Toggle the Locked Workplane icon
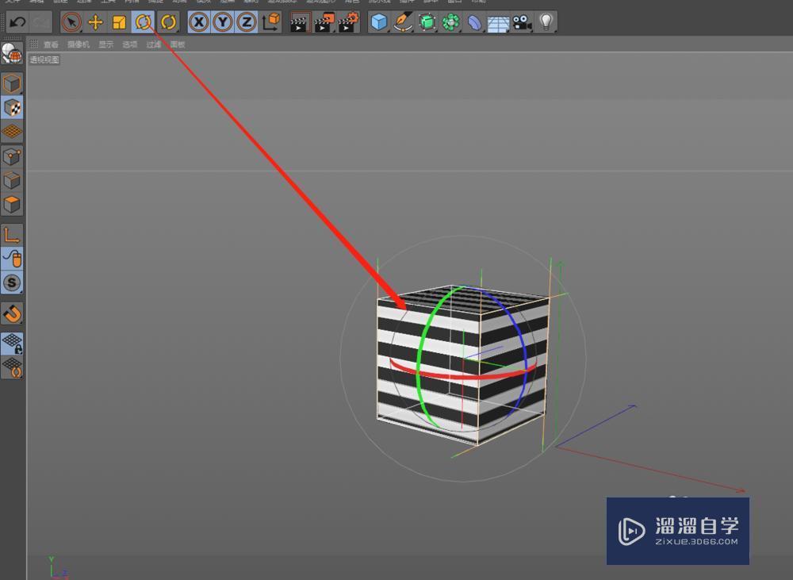This screenshot has height=580, width=793. [12, 343]
